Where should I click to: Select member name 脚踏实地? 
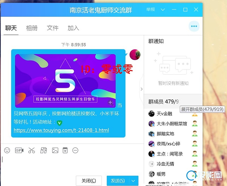pos(165,134)
